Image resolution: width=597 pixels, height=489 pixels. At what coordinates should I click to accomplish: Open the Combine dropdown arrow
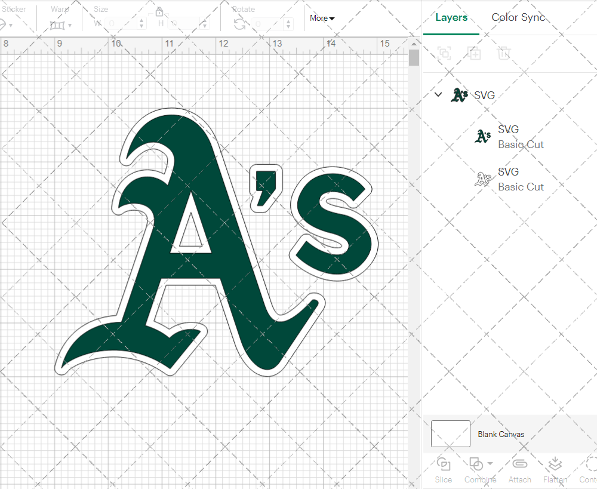[x=490, y=463]
